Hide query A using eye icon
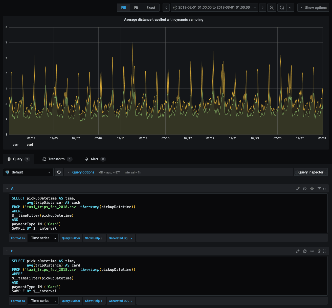 point(312,188)
